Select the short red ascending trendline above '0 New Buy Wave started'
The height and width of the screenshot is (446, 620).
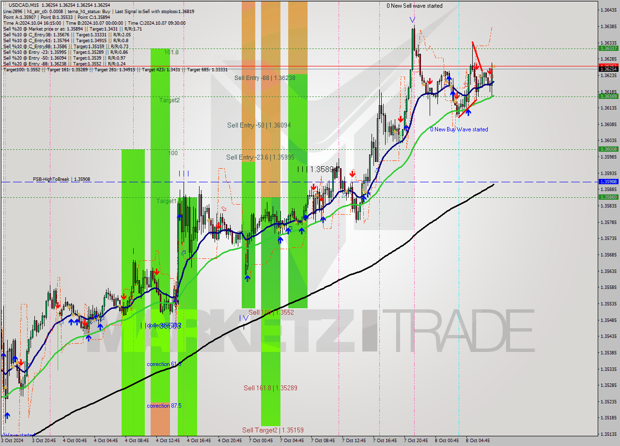coord(467,109)
